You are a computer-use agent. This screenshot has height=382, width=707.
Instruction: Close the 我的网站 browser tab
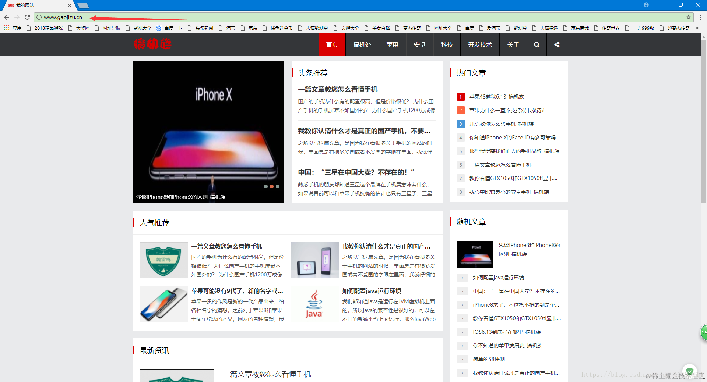pos(70,6)
